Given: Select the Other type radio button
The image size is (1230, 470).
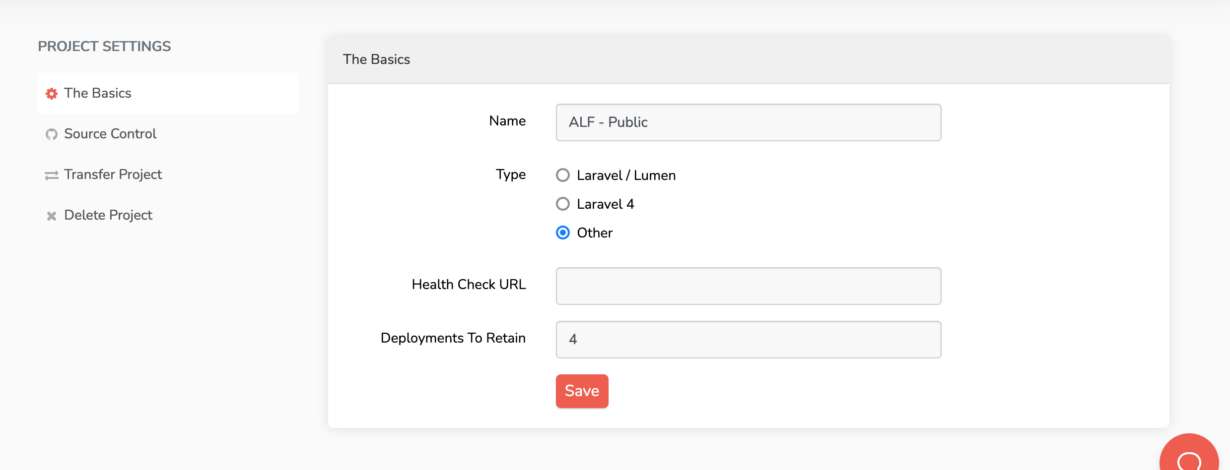Looking at the screenshot, I should pos(562,233).
